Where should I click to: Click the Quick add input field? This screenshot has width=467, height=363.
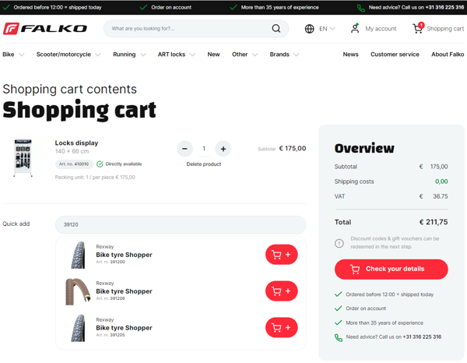point(181,224)
